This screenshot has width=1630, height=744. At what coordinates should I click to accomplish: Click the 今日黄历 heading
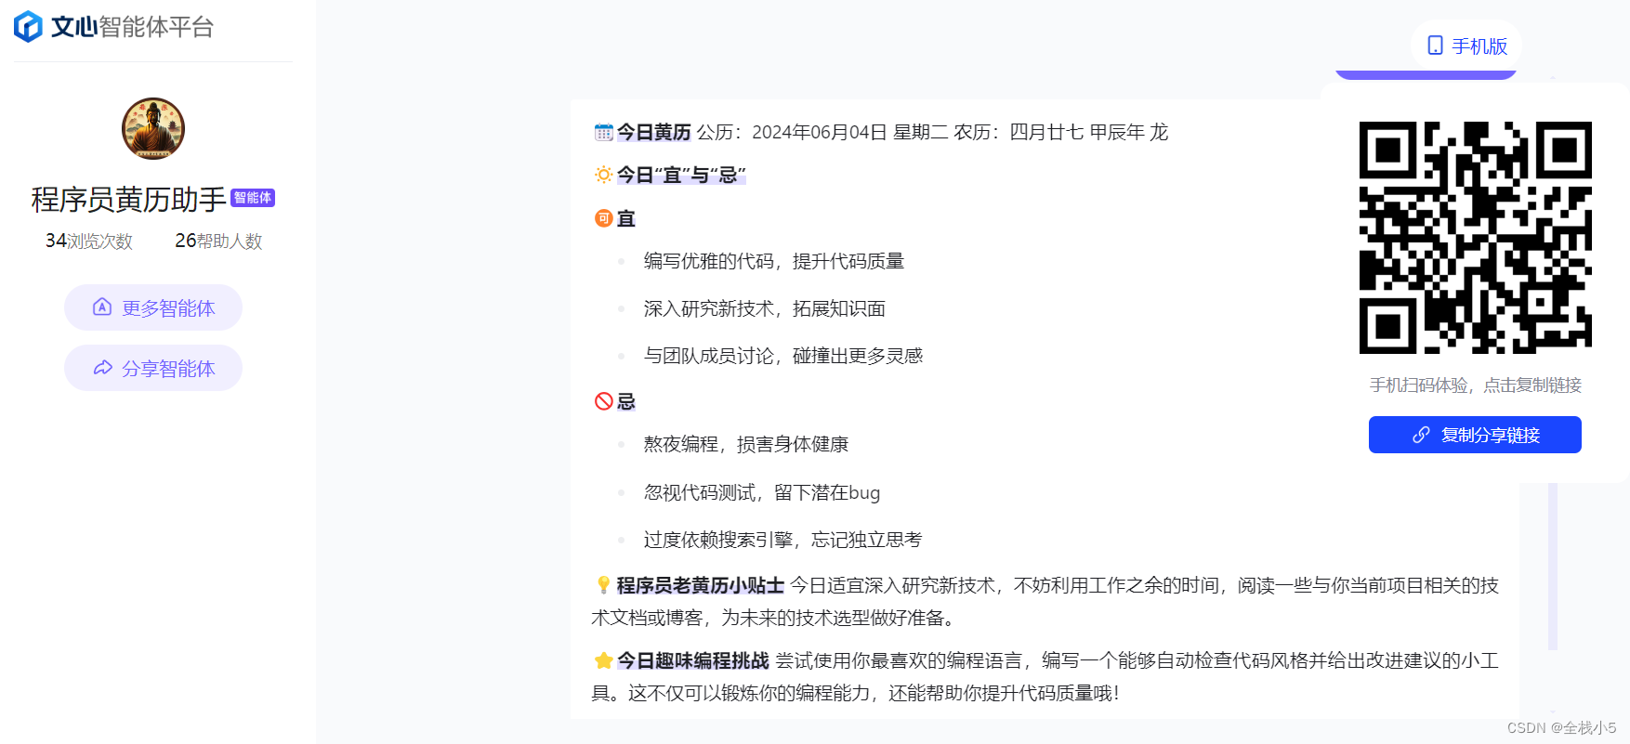tap(653, 132)
